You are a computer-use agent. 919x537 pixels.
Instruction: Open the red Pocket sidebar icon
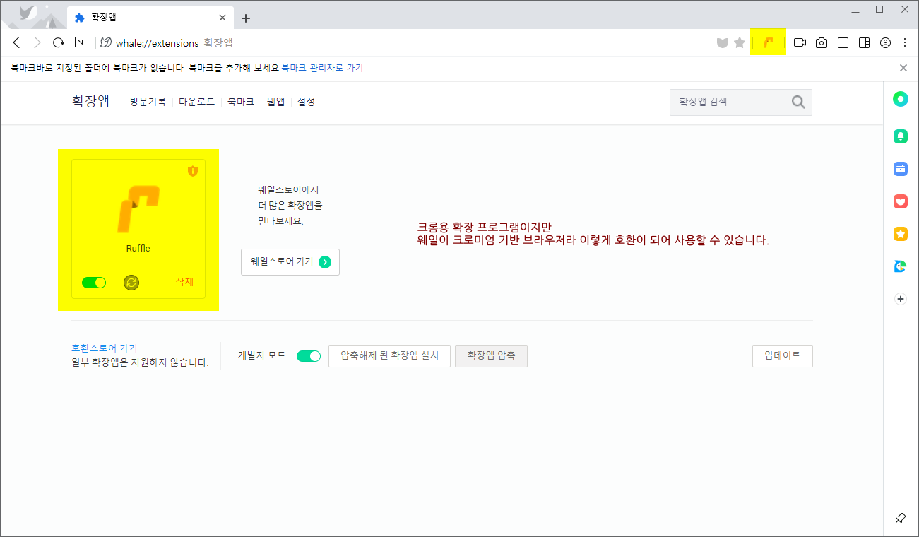click(900, 201)
